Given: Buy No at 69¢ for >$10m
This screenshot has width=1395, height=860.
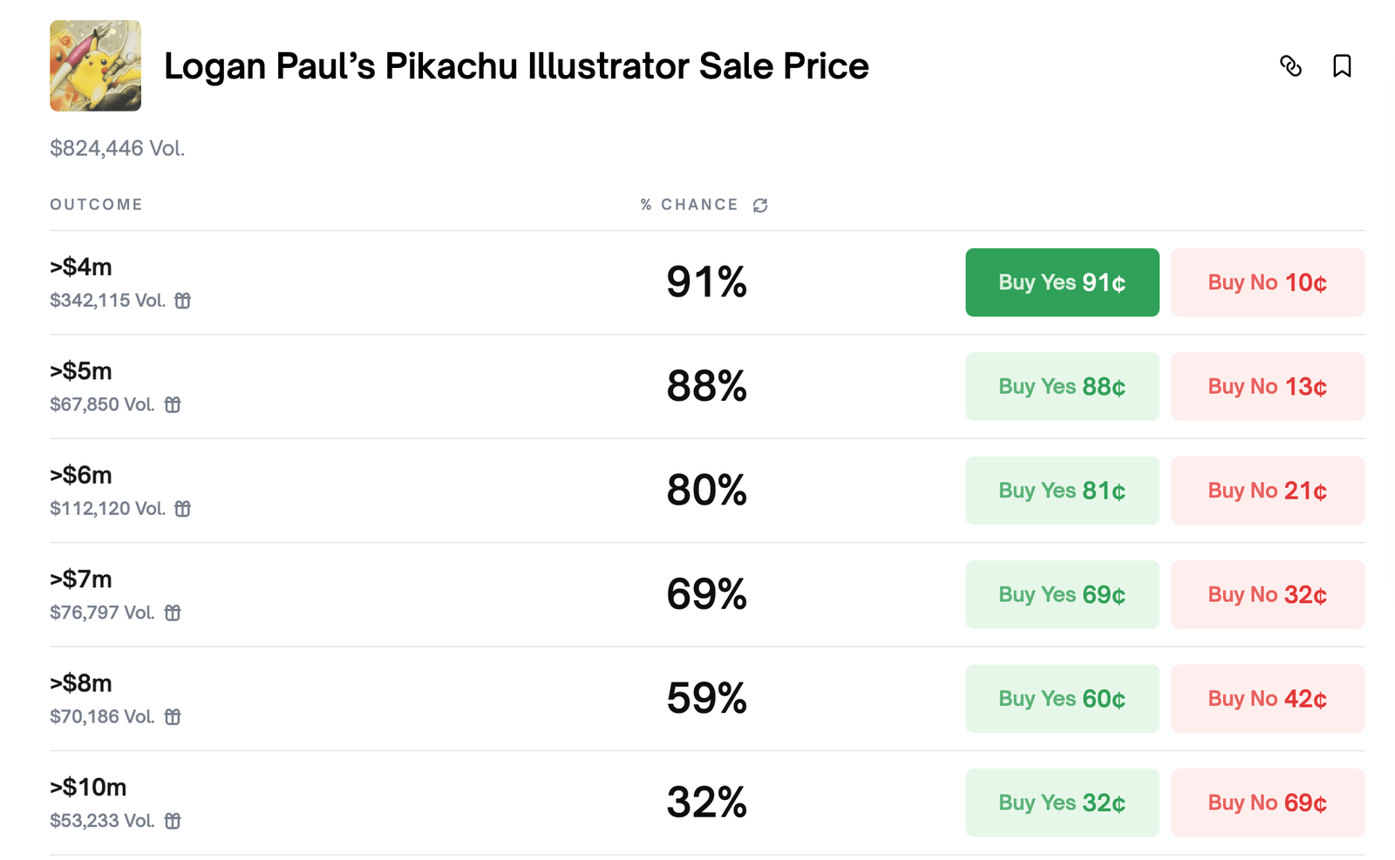Looking at the screenshot, I should 1267,802.
